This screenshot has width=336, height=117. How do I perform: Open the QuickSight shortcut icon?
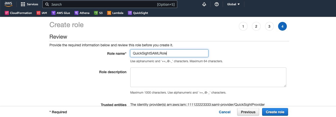pyautogui.click(x=130, y=13)
